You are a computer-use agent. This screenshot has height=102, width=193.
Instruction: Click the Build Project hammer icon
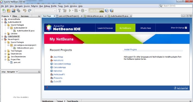click(x=60, y=11)
